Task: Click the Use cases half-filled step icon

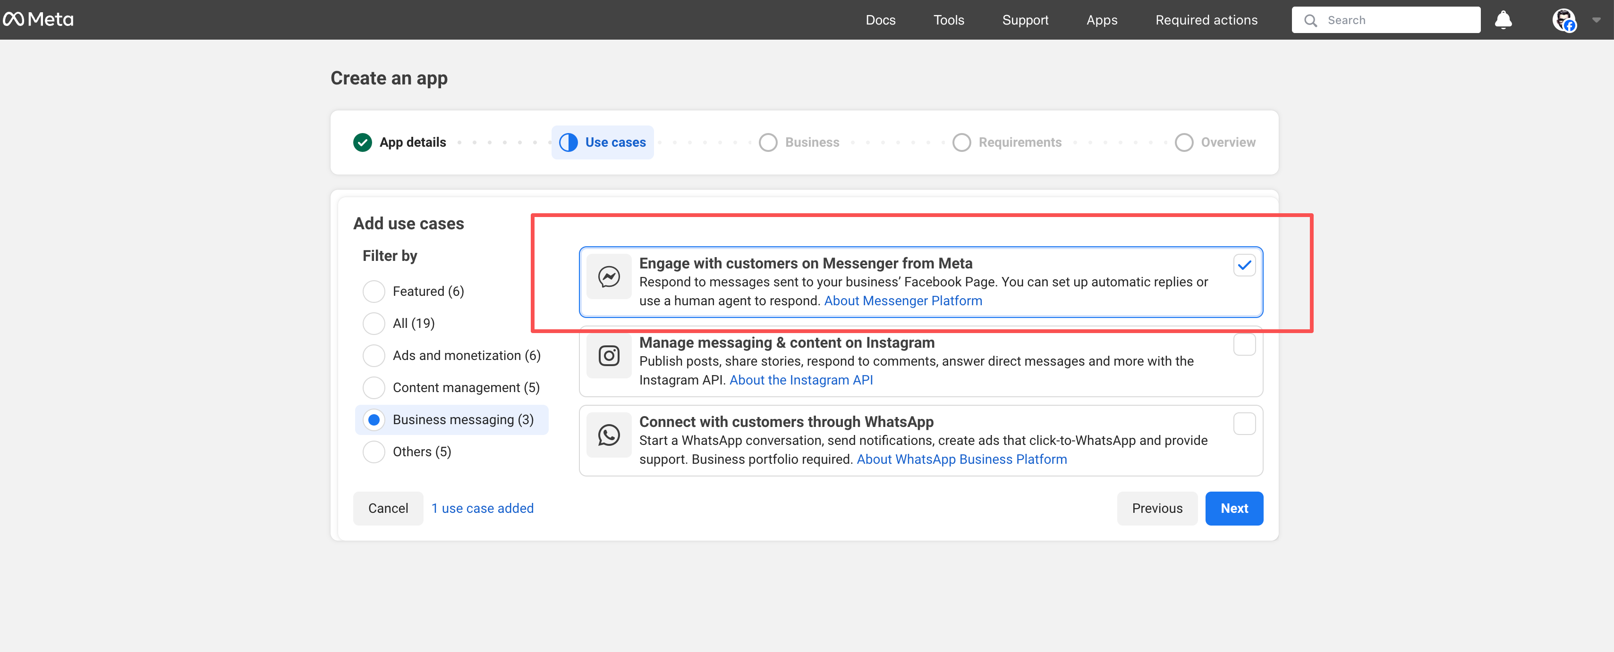Action: pos(568,142)
